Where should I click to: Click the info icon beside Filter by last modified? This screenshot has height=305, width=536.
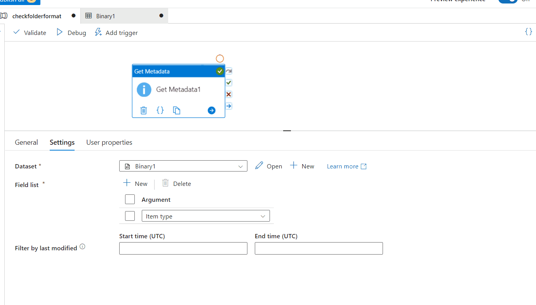[82, 246]
